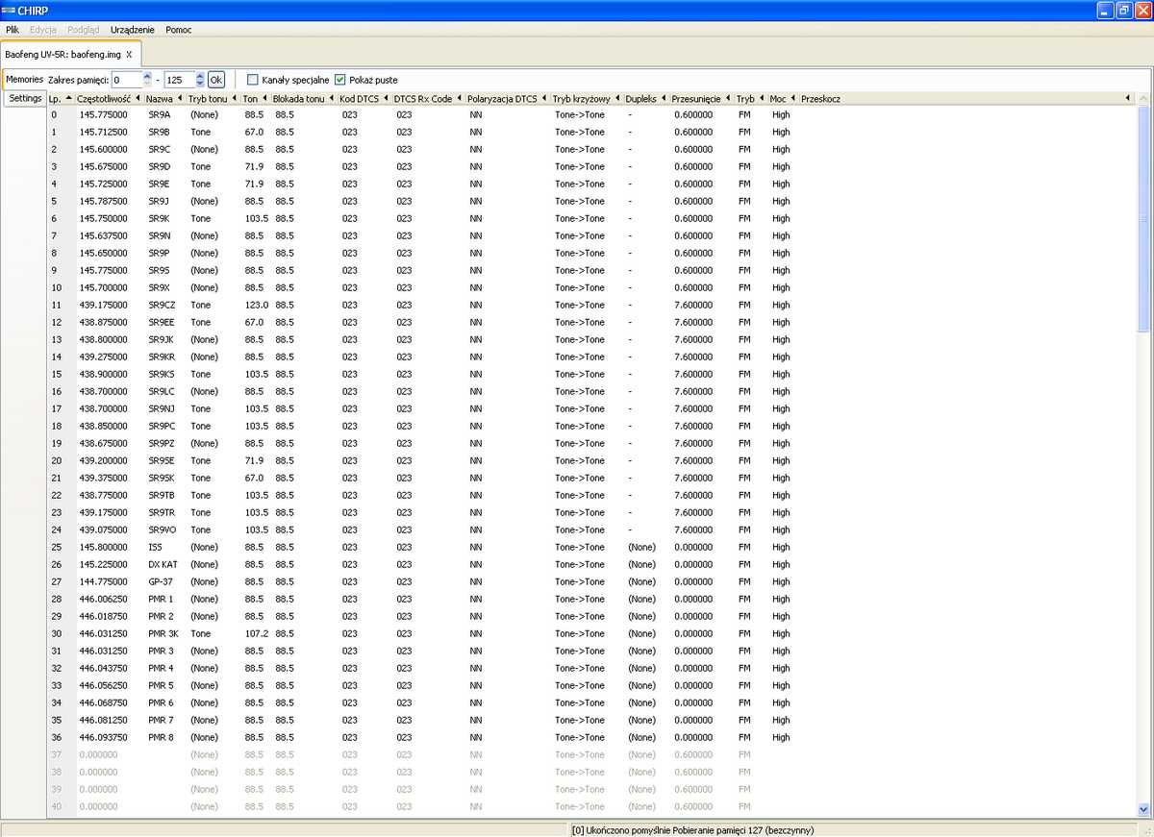The image size is (1154, 837).
Task: Click the scrollbar down arrow
Action: (x=1143, y=810)
